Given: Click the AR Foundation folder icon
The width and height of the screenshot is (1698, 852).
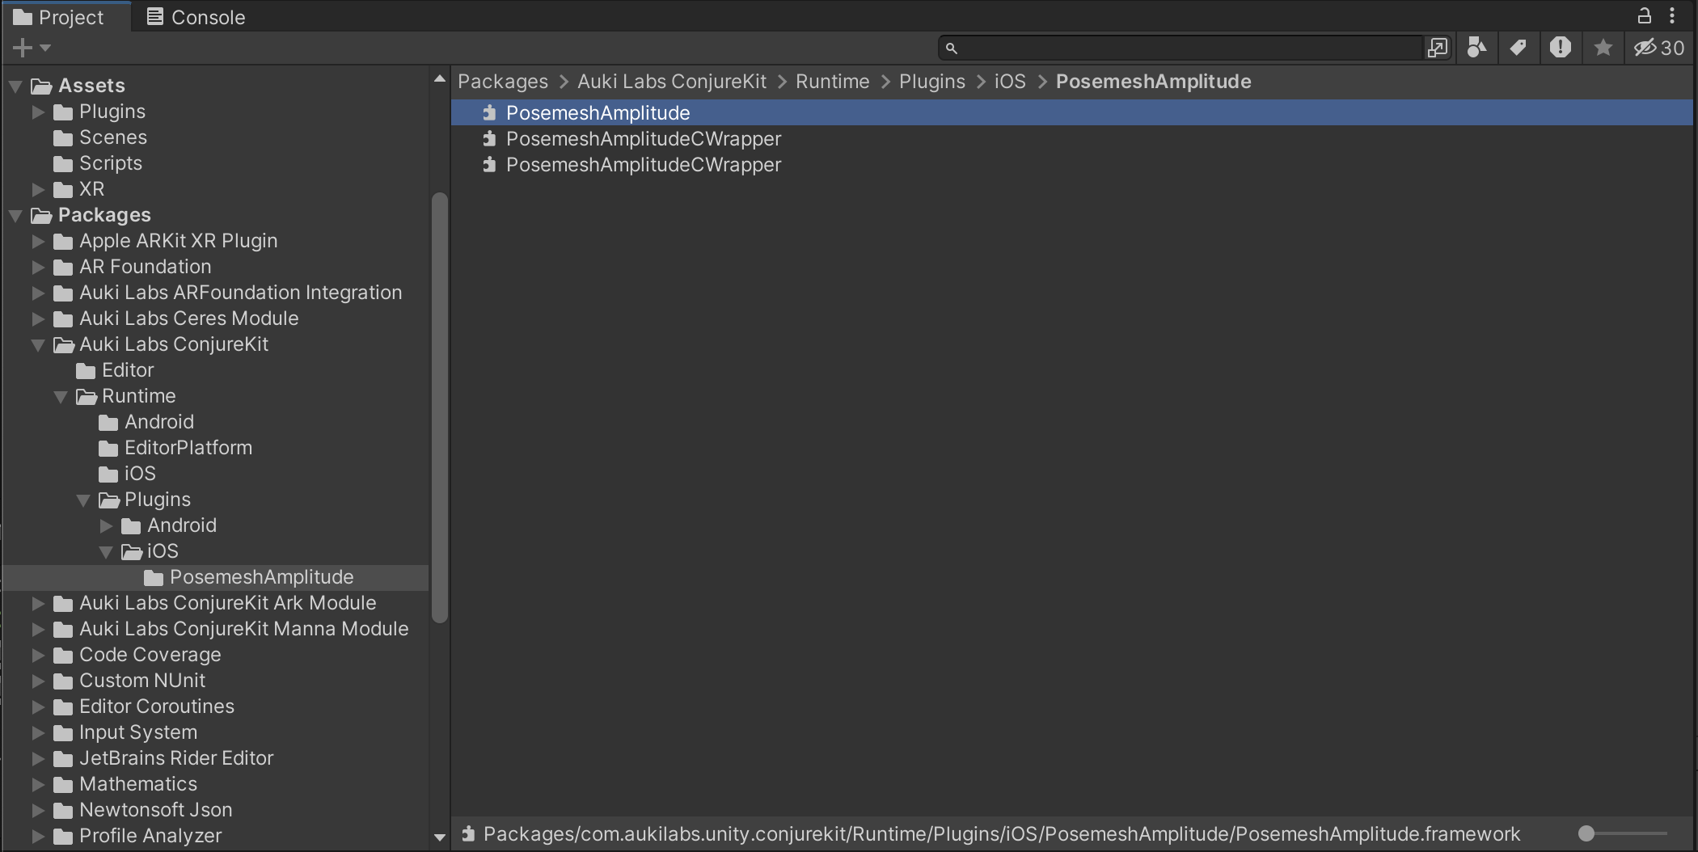Looking at the screenshot, I should (63, 268).
